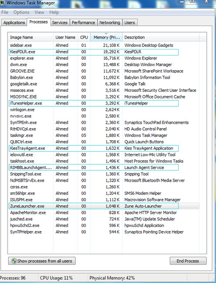The width and height of the screenshot is (216, 283).
Task: Select the explorer.exe process
Action: [103, 58]
